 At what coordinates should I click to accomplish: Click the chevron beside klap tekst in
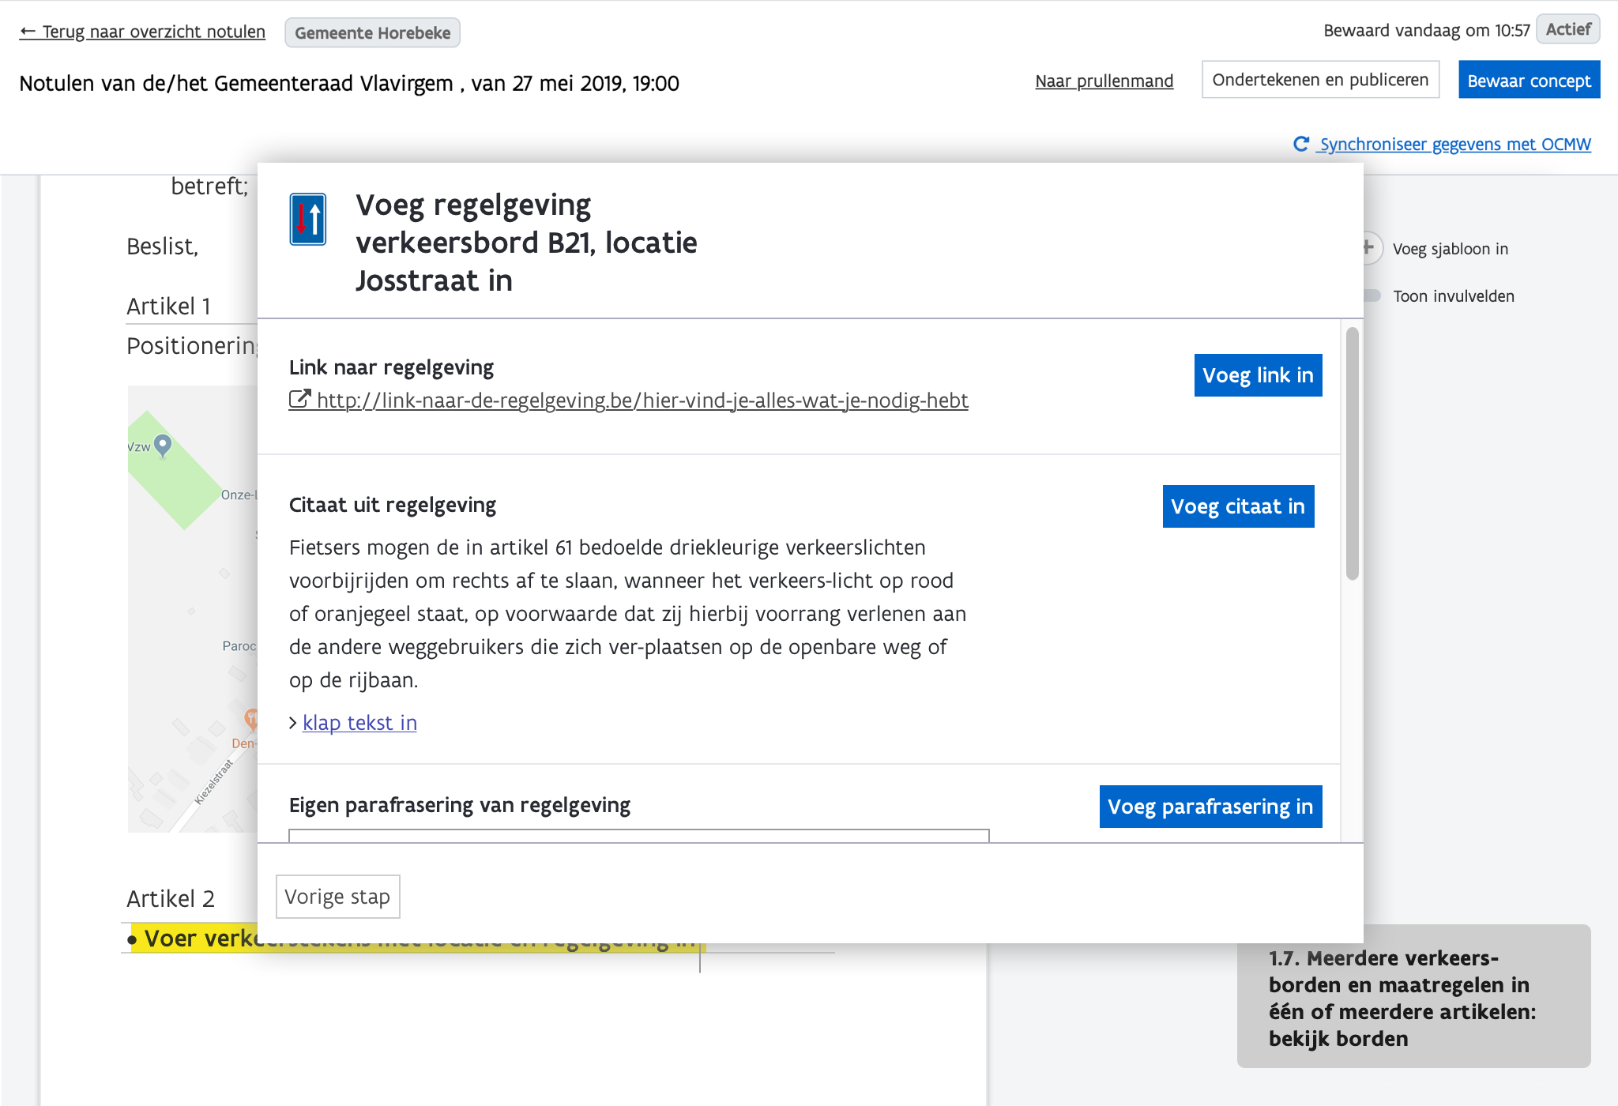point(293,723)
